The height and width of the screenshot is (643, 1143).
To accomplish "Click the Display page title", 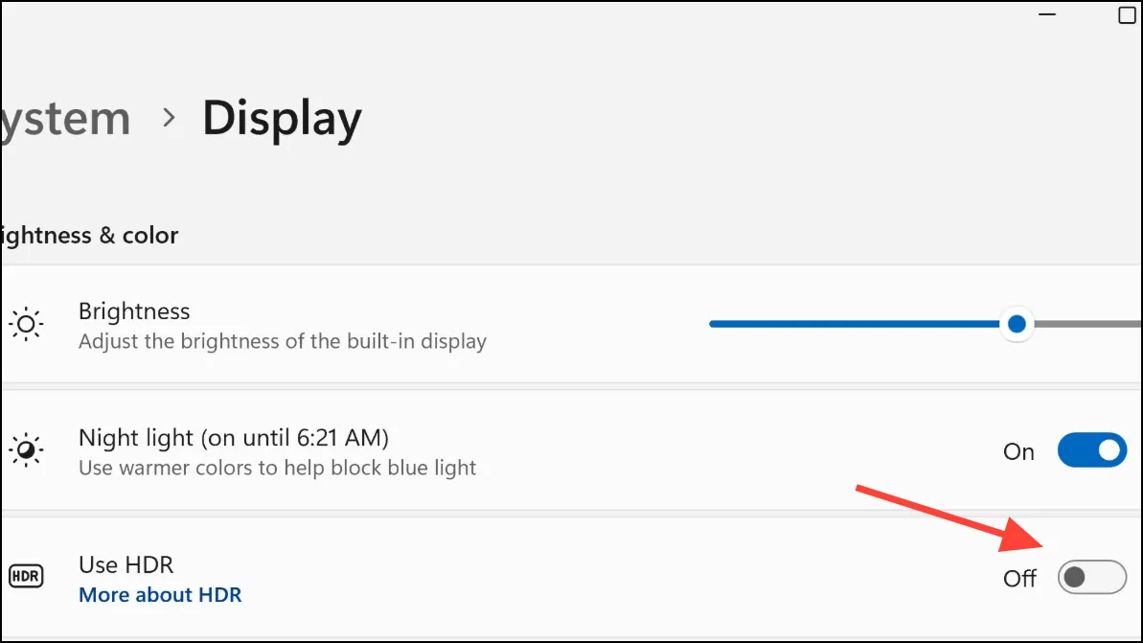I will [282, 119].
